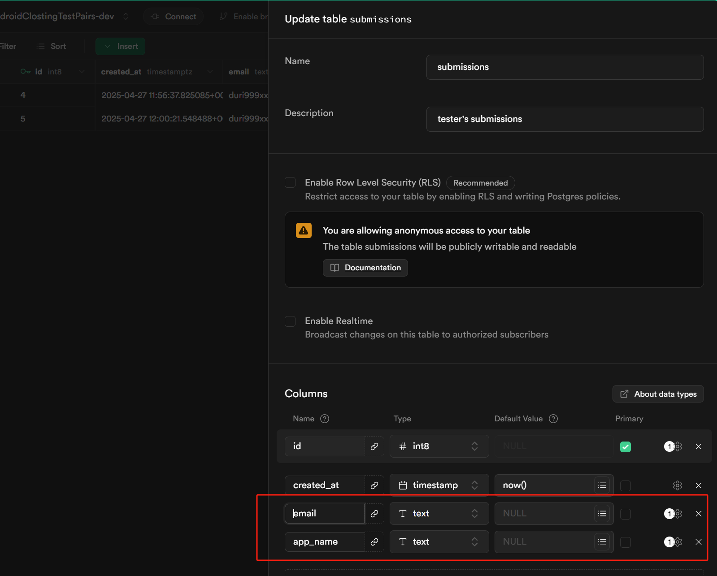Image resolution: width=717 pixels, height=576 pixels.
Task: Remove the email column with X
Action: tap(699, 514)
